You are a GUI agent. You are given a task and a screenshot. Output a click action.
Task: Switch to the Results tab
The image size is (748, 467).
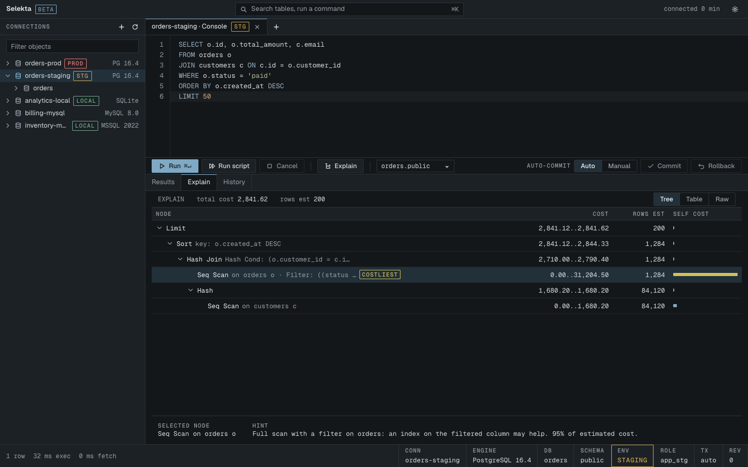[x=163, y=182]
